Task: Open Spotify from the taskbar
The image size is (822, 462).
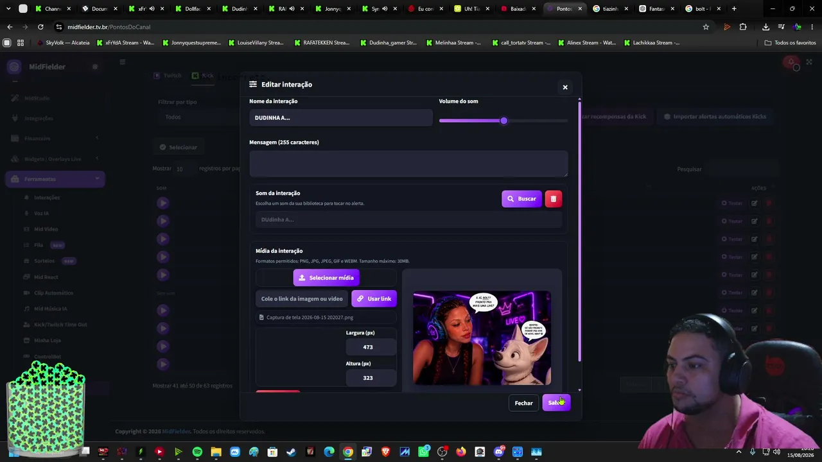Action: [x=197, y=452]
